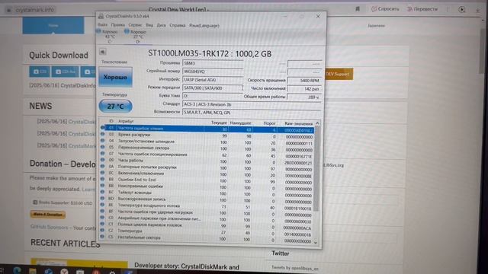Click the status icon of attribute 05
This screenshot has width=488, height=274.
[102, 147]
